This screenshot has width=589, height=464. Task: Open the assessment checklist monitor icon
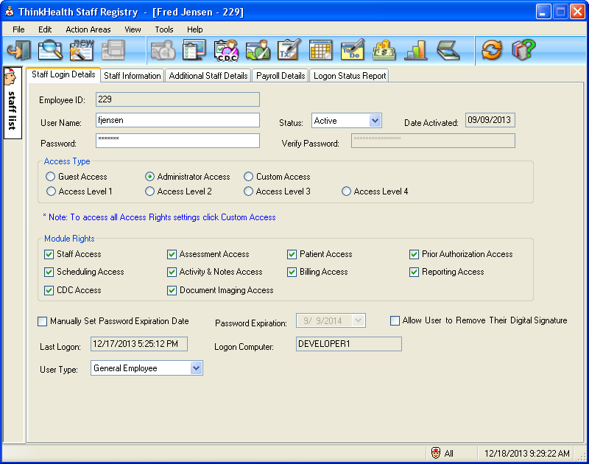coord(194,50)
